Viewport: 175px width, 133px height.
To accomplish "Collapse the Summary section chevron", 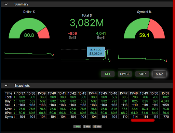I will pyautogui.click(x=6, y=4).
